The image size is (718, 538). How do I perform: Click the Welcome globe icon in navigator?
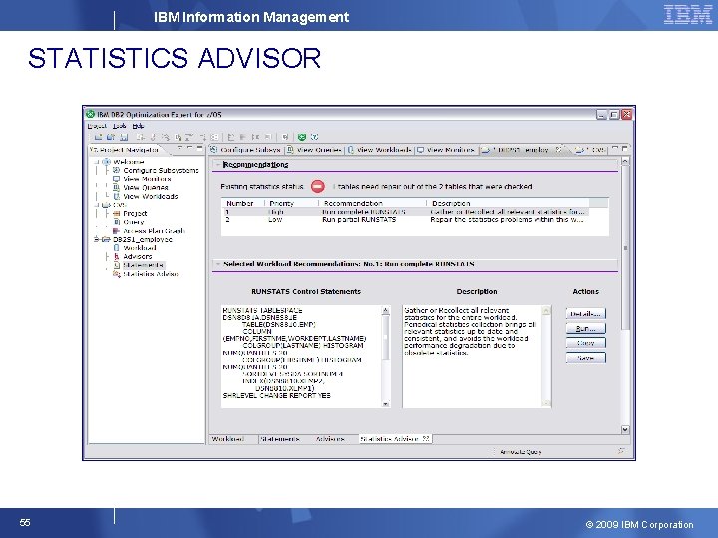pos(107,162)
